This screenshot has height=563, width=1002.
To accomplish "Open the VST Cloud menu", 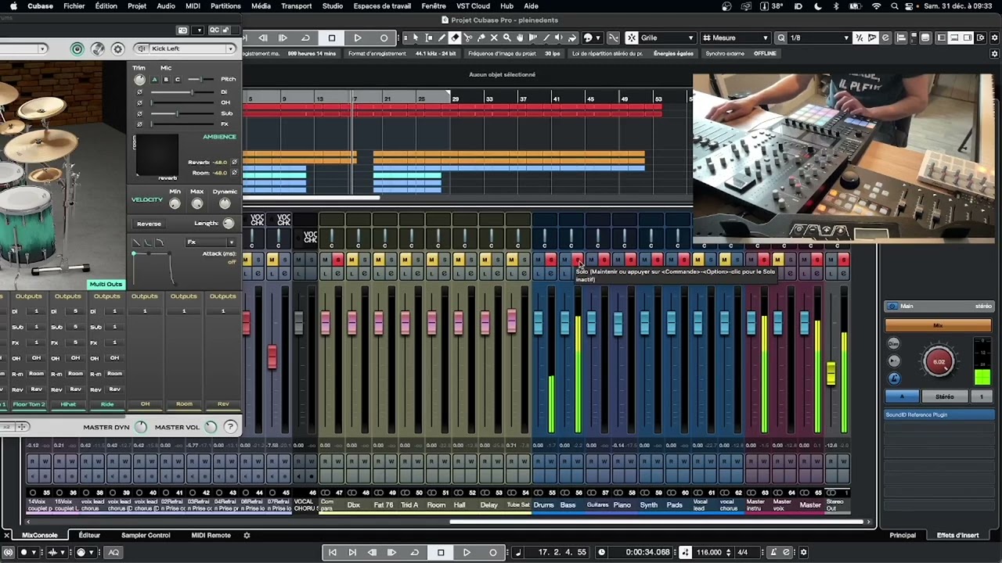I will pyautogui.click(x=473, y=6).
